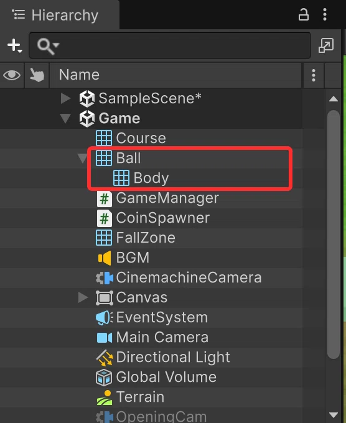346x423 pixels.
Task: Select the Game scene label
Action: coord(119,118)
